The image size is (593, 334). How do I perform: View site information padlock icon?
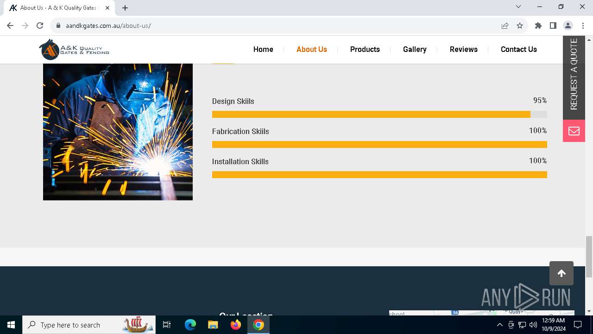tap(58, 26)
